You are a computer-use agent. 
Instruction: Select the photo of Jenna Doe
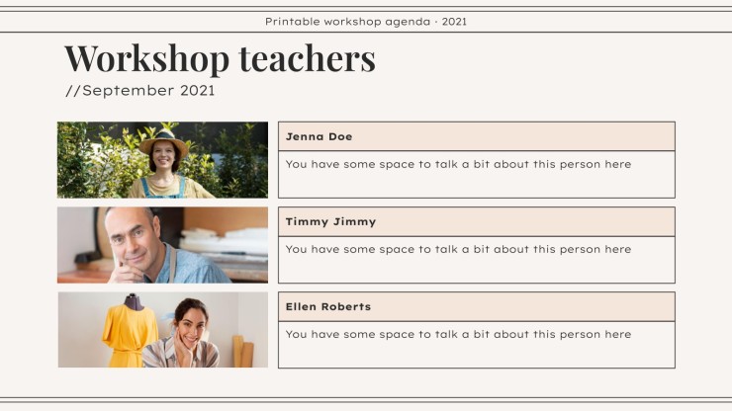(162, 160)
